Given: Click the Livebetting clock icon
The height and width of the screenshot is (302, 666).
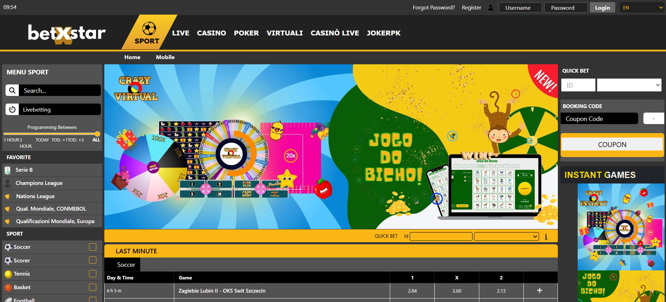Looking at the screenshot, I should click(x=12, y=109).
